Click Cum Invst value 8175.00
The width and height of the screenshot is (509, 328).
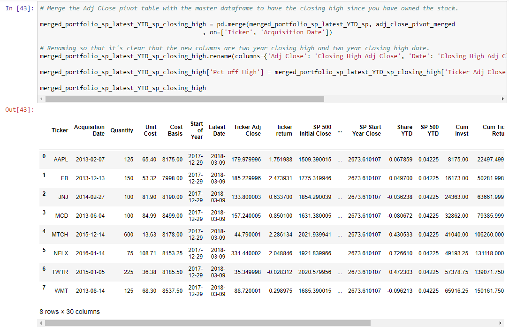click(458, 160)
